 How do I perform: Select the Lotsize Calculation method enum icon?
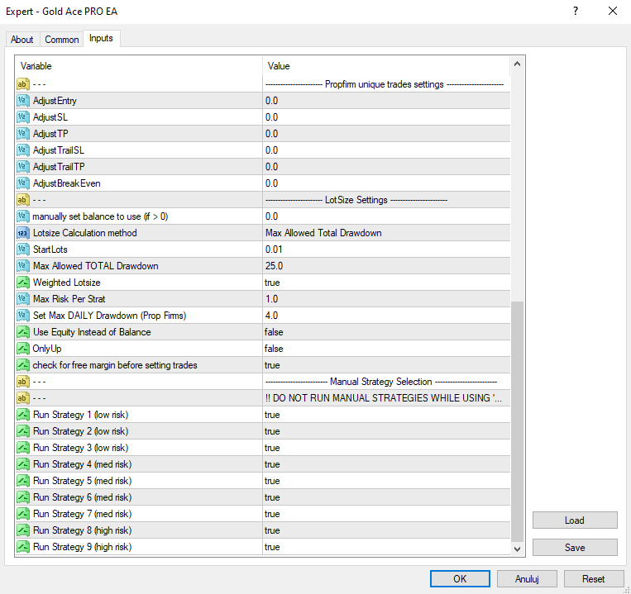click(x=23, y=233)
